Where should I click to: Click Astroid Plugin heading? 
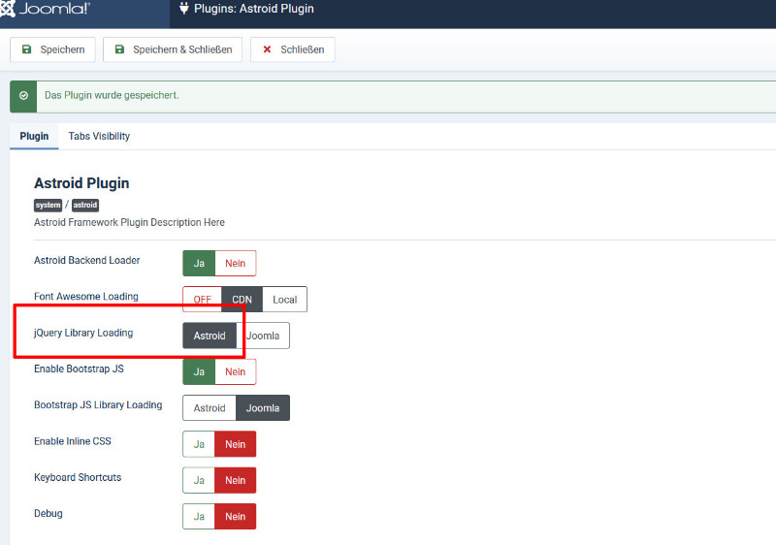point(81,183)
